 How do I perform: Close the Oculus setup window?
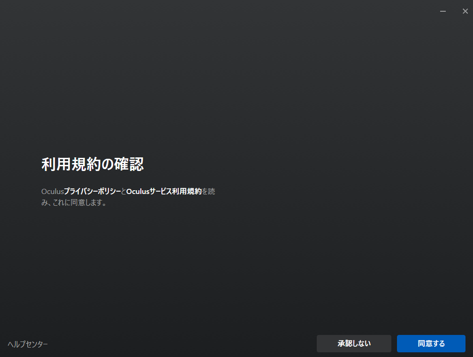click(465, 11)
